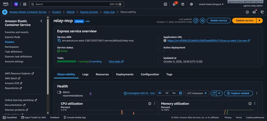Add relay-mcp to favorites star
The width and height of the screenshot is (267, 121).
(202, 21)
